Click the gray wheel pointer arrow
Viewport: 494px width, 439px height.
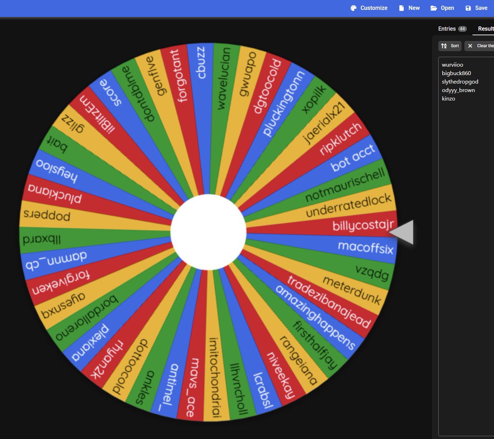(x=401, y=232)
